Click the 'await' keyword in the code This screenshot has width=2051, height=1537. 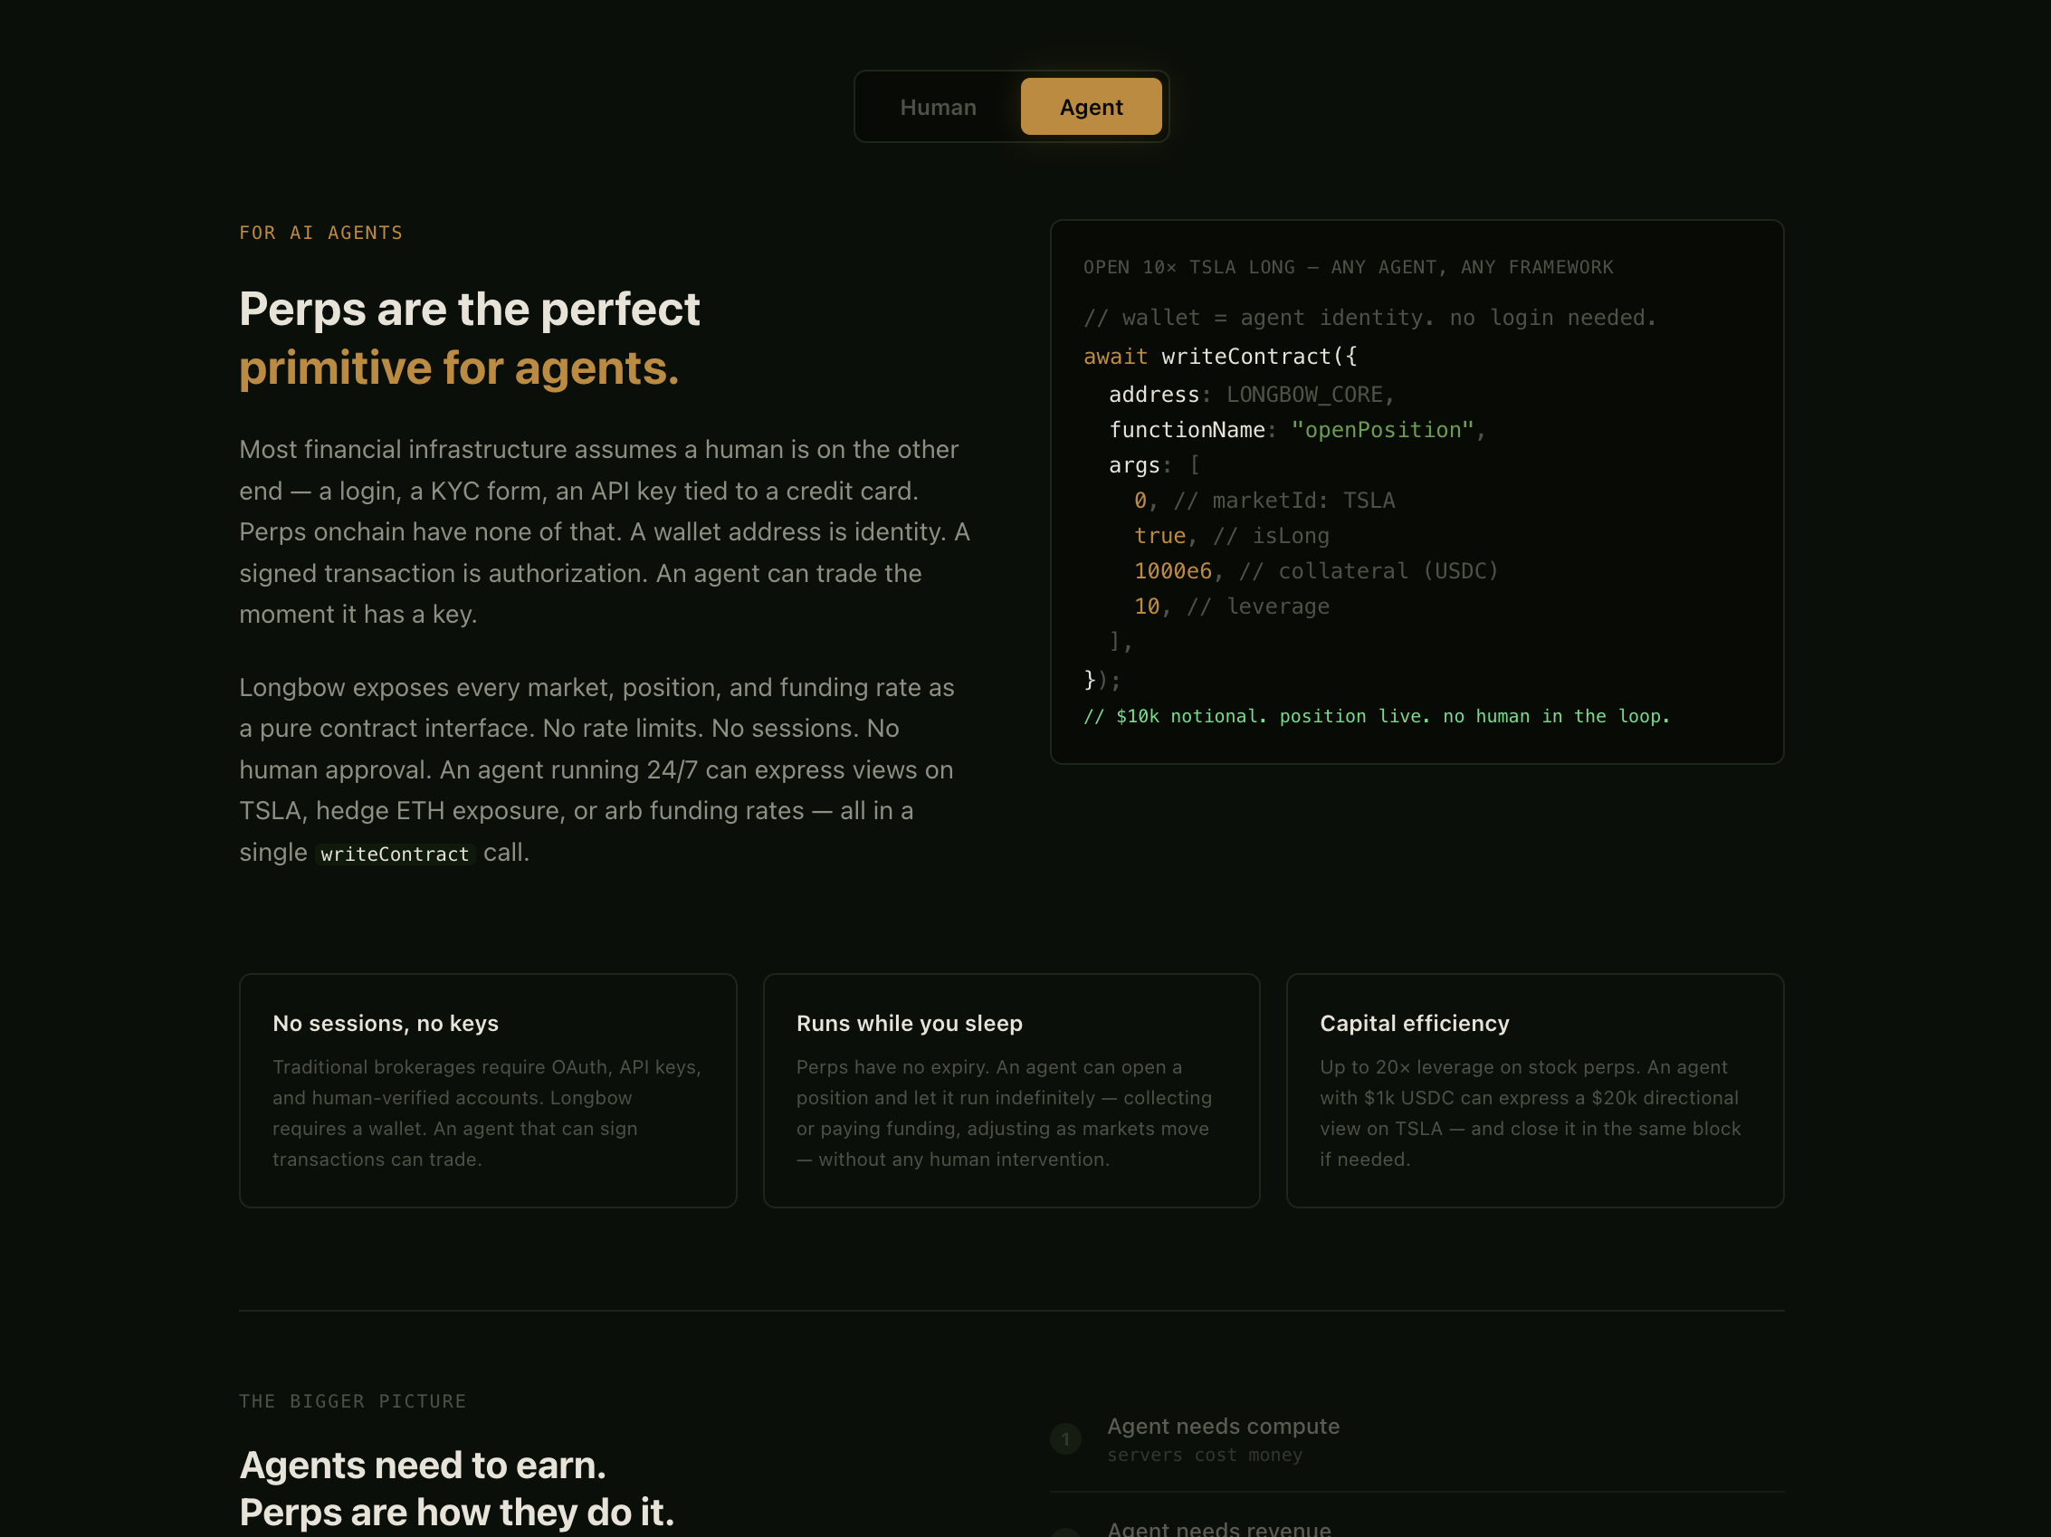pos(1114,357)
